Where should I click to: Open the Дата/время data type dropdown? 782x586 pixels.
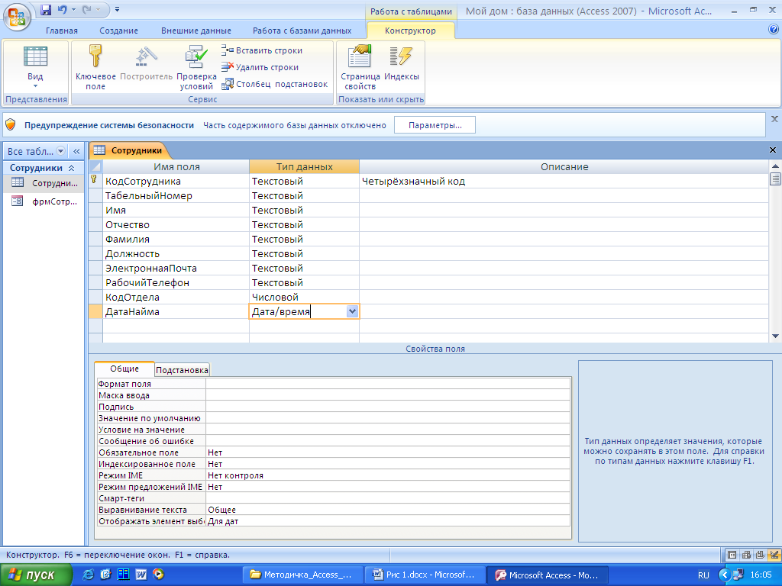[352, 311]
